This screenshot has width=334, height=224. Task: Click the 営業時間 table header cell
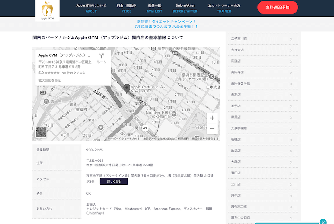tap(57, 150)
